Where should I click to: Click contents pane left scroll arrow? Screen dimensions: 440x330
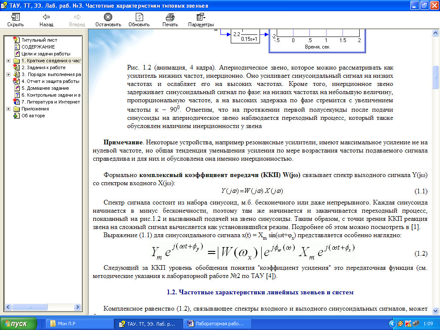tap(8, 307)
